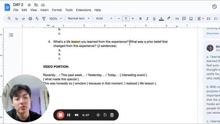220x124 pixels.
Task: Stop the screen recording
Action: [60, 115]
